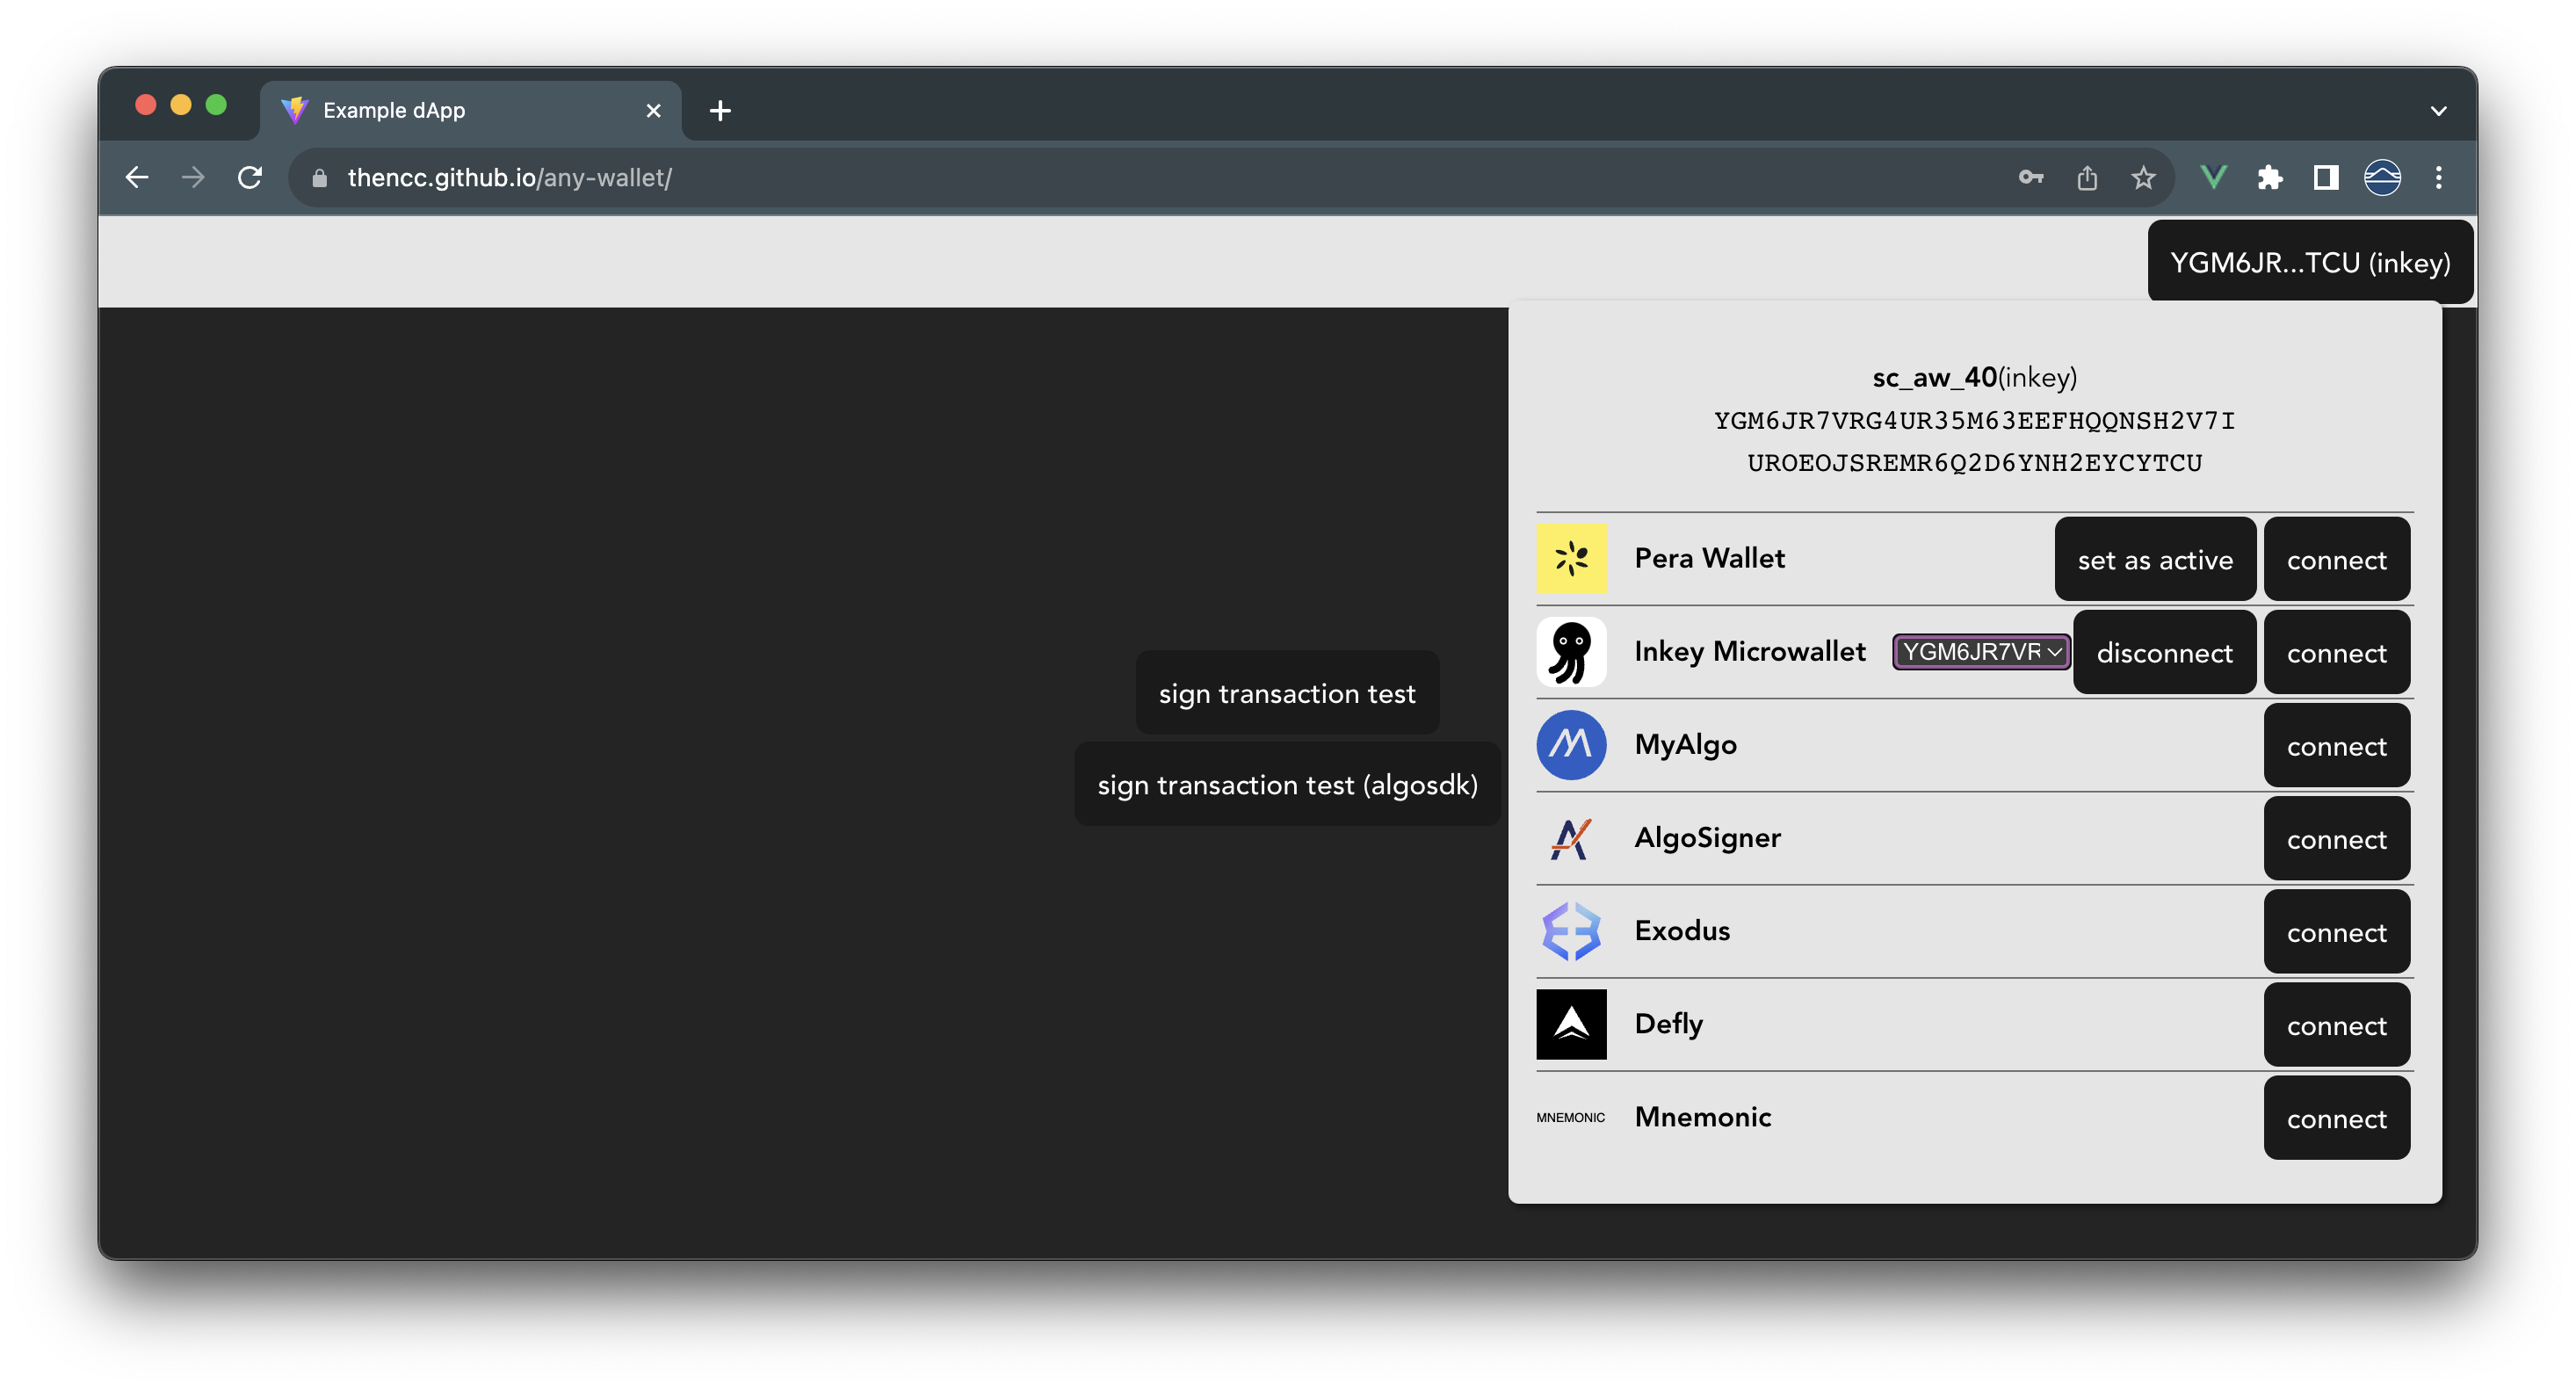
Task: Click the Exodus logo icon
Action: [x=1571, y=931]
